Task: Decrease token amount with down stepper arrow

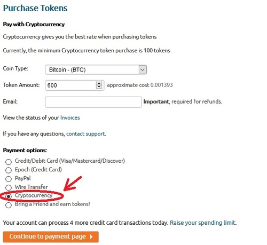Action: [99, 87]
